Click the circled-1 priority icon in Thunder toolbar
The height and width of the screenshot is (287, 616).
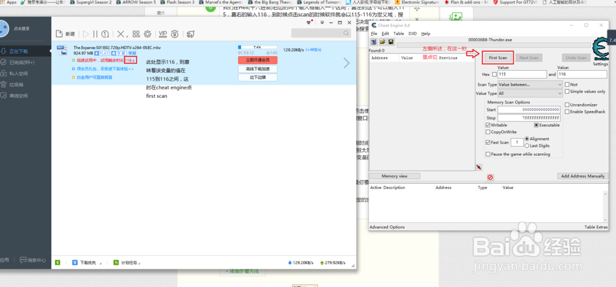[105, 34]
